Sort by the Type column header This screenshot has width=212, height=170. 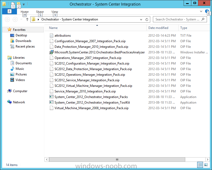[194, 28]
